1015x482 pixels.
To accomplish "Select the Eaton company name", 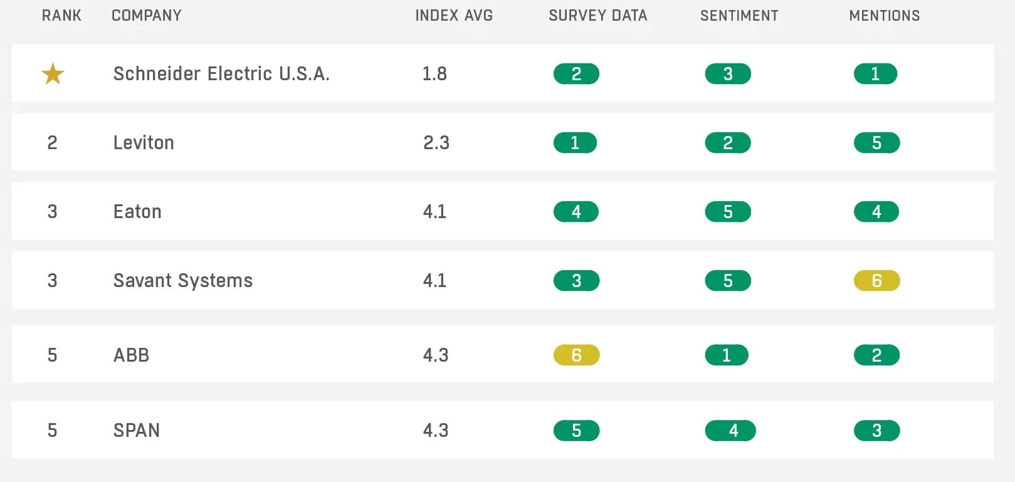I will pyautogui.click(x=137, y=212).
